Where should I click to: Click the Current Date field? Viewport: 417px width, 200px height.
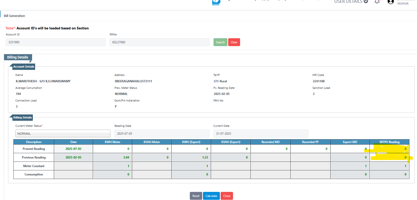pyautogui.click(x=261, y=133)
